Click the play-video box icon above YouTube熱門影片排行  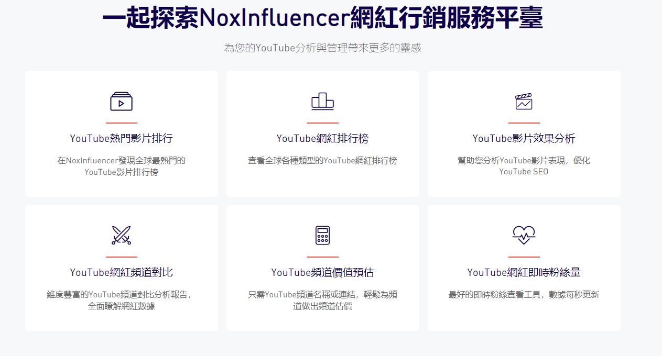point(121,102)
